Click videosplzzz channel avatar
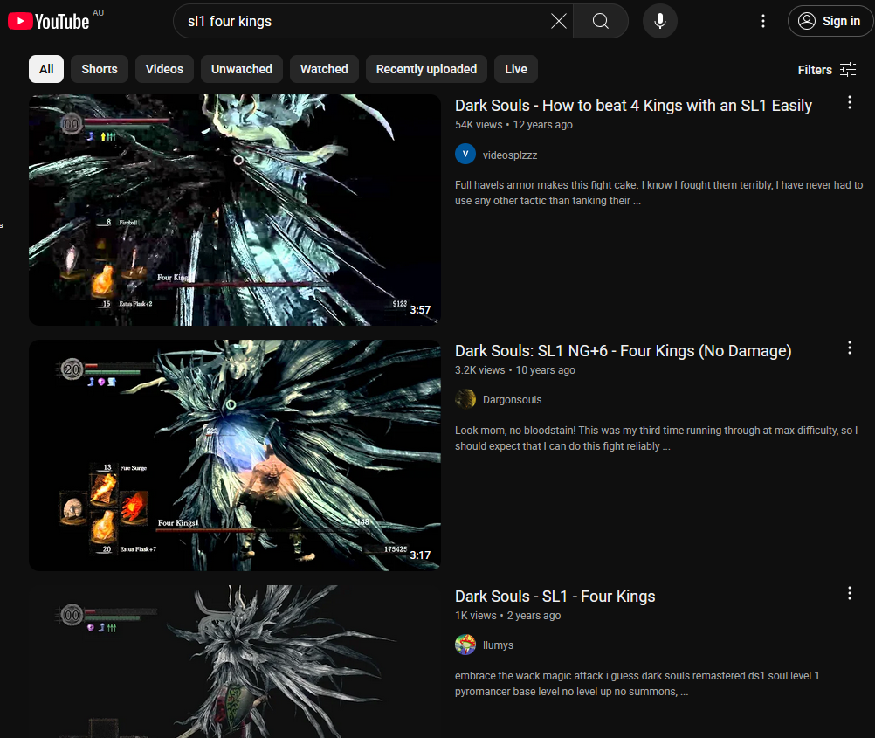875x738 pixels. click(x=465, y=154)
